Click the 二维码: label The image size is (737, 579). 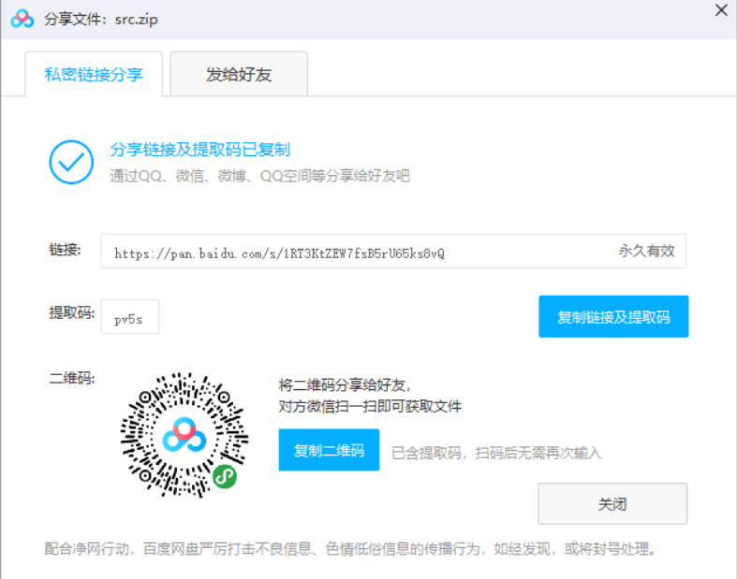[x=72, y=378]
